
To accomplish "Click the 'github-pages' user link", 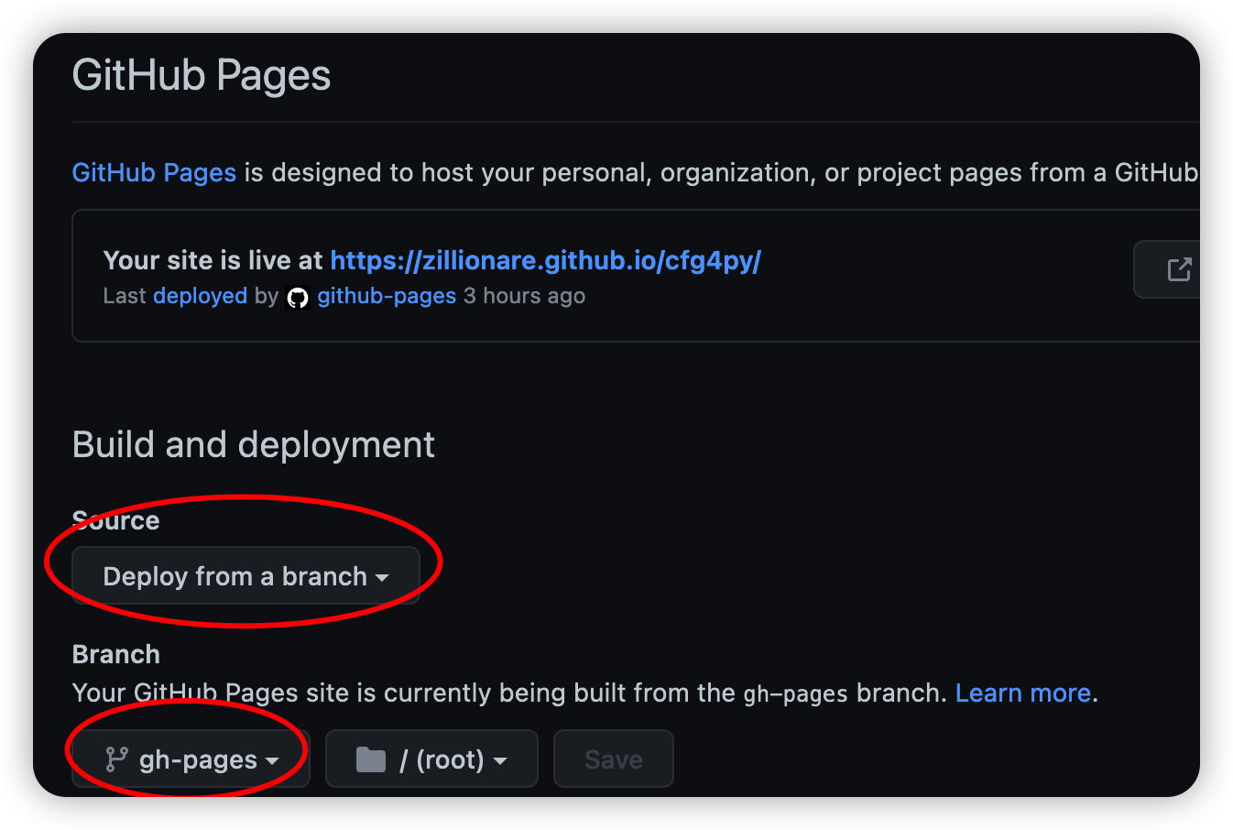I will click(x=387, y=296).
